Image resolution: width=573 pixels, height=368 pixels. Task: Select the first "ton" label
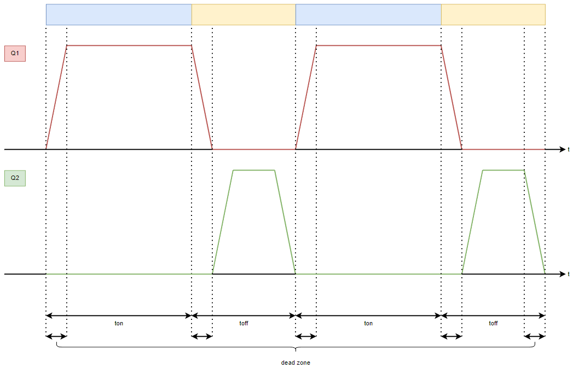pos(119,323)
